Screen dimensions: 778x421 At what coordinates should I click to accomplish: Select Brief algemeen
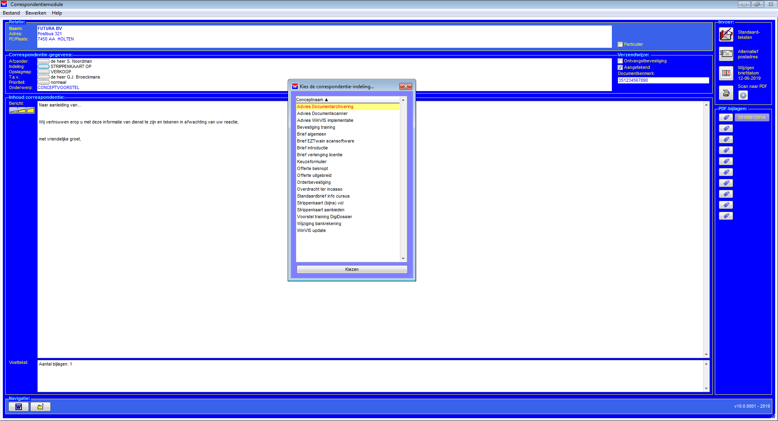(348, 134)
